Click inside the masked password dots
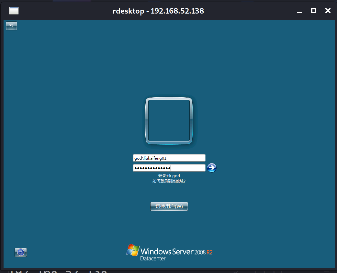This screenshot has width=337, height=273. coord(152,168)
